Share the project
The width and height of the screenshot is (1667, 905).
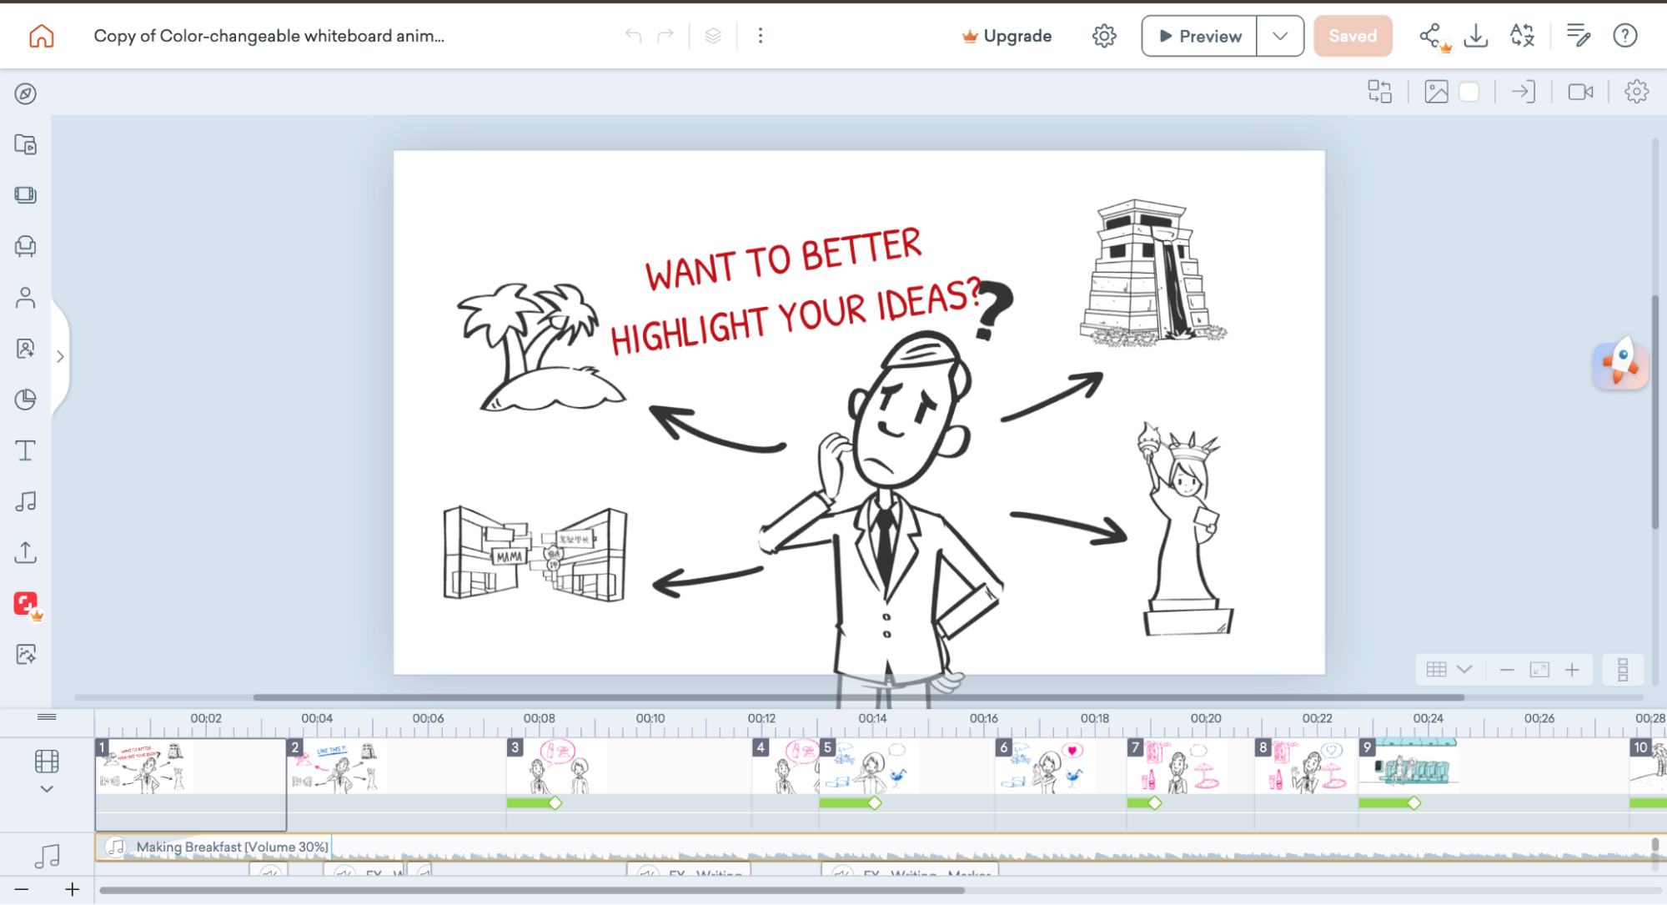point(1431,36)
